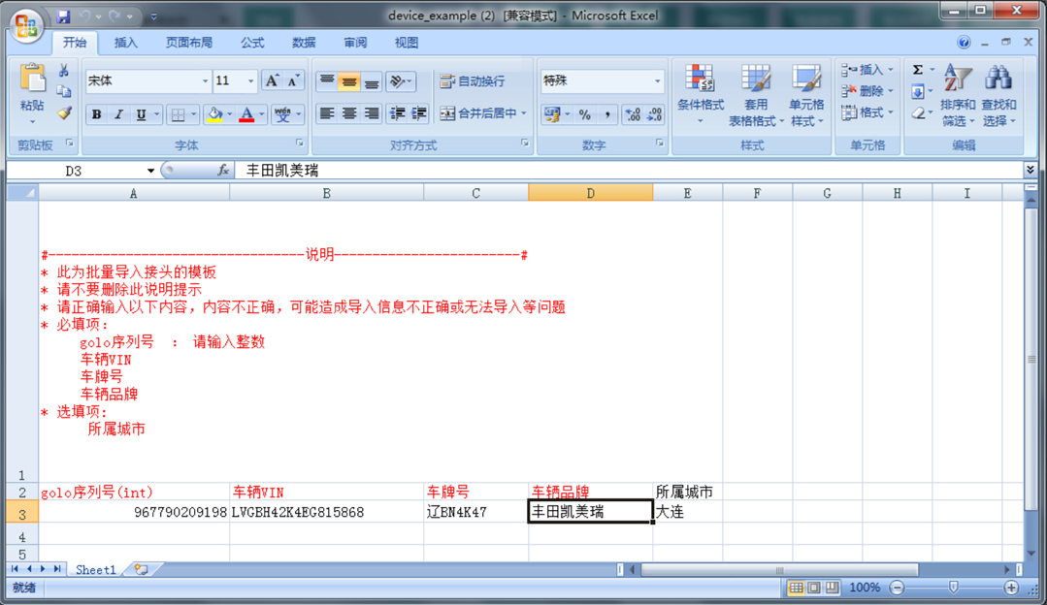The height and width of the screenshot is (605, 1047).
Task: Click 删除 delete cells button
Action: pos(867,91)
